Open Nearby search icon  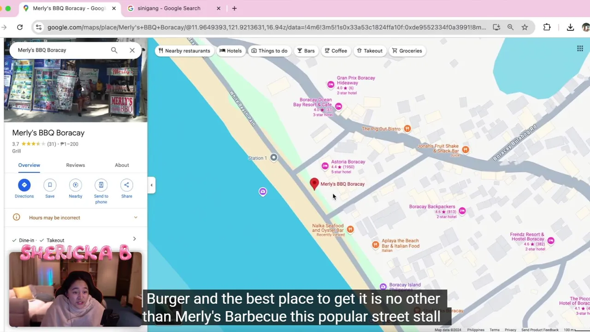pos(76,185)
